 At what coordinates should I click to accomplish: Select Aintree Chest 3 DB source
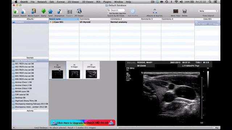coord(30,88)
